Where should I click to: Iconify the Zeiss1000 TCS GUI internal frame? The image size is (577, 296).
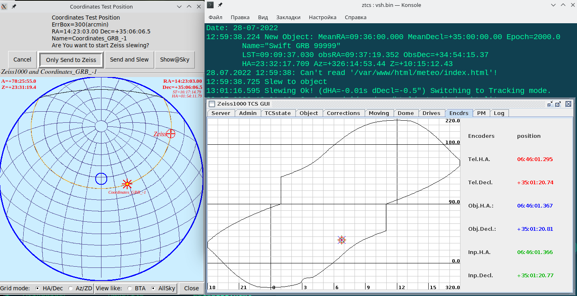coord(550,104)
